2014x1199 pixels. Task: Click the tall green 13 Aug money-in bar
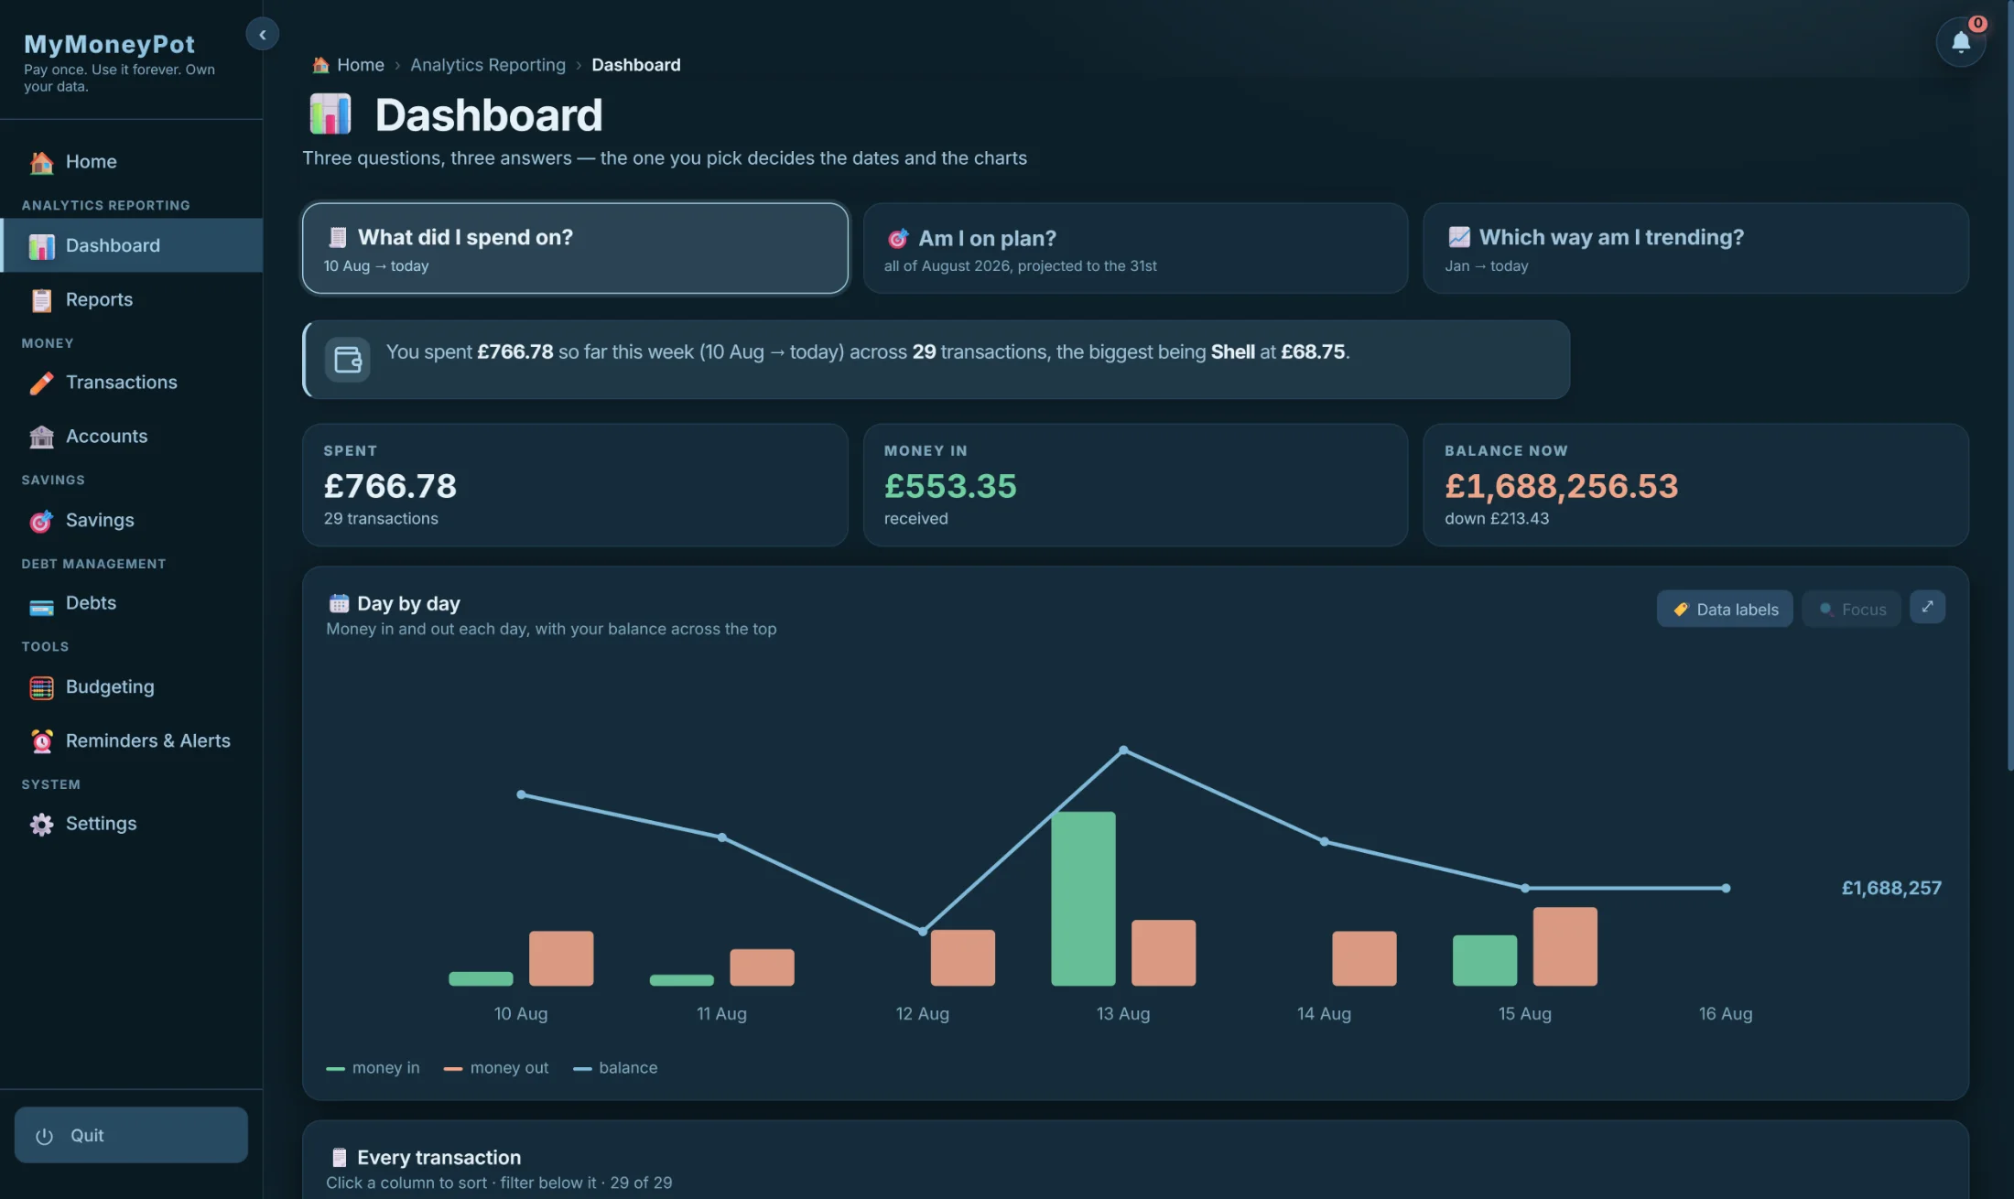pyautogui.click(x=1083, y=899)
